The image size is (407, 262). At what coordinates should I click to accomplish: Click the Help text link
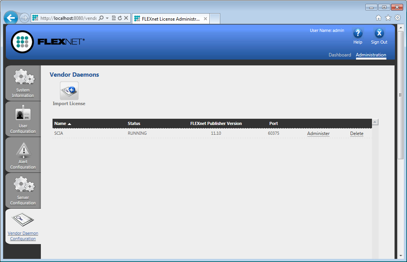358,42
